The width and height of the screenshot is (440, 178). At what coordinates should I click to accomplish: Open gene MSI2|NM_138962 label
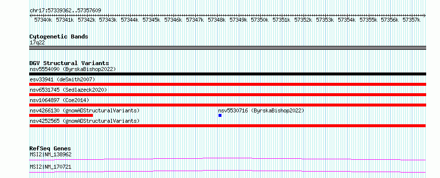(50, 154)
